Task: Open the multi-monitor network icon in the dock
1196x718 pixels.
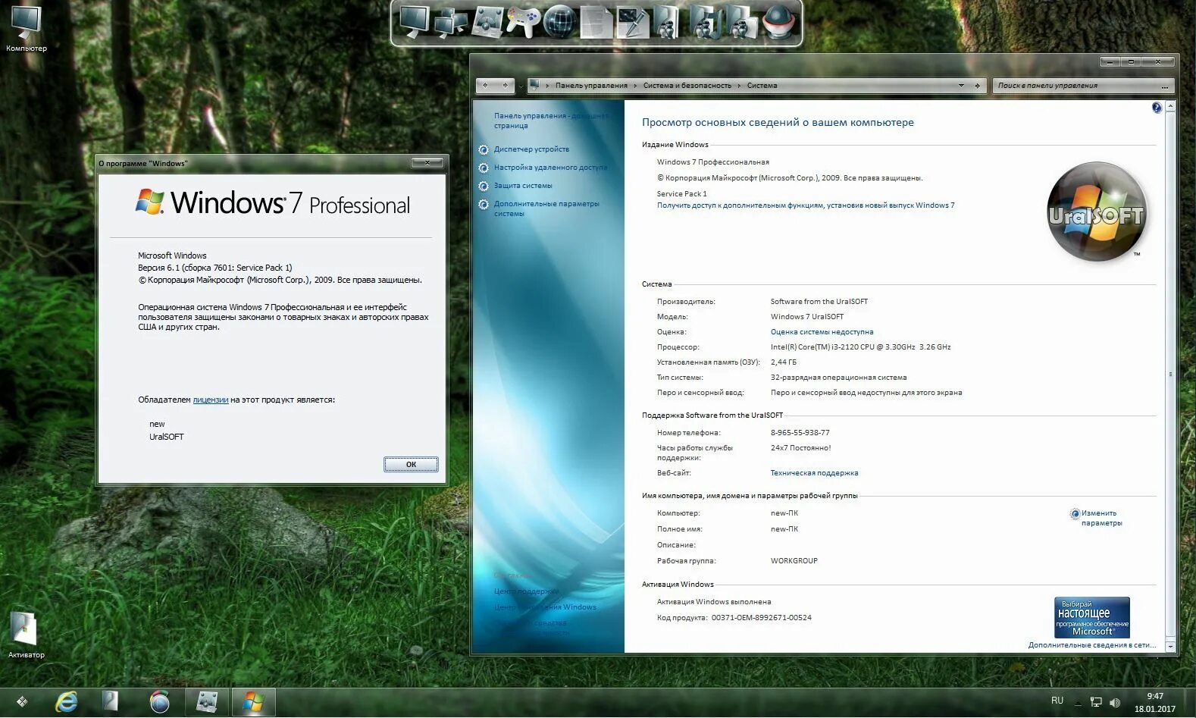Action: click(x=452, y=22)
